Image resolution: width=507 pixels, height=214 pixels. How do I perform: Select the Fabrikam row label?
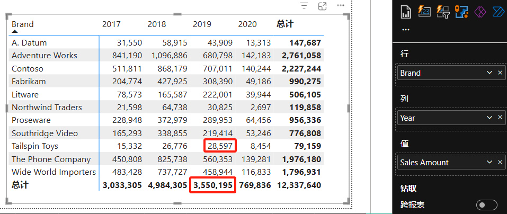click(29, 82)
